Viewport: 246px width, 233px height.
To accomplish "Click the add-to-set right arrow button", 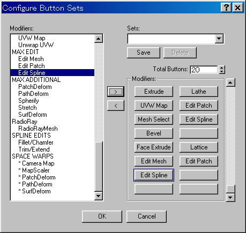I will click(116, 92).
